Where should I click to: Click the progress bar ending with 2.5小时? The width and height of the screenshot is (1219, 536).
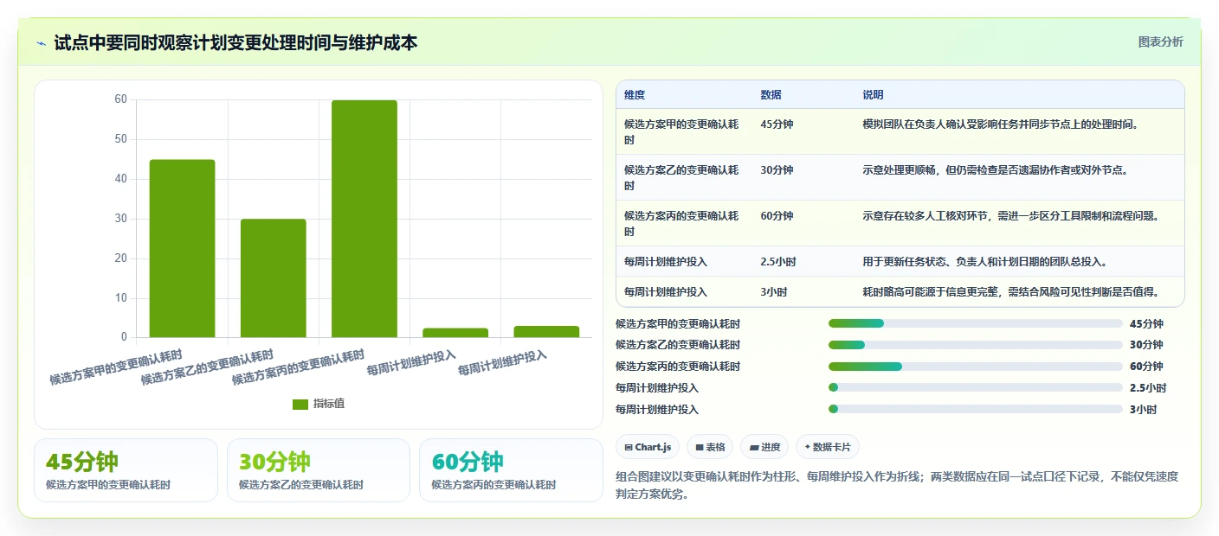tap(976, 388)
